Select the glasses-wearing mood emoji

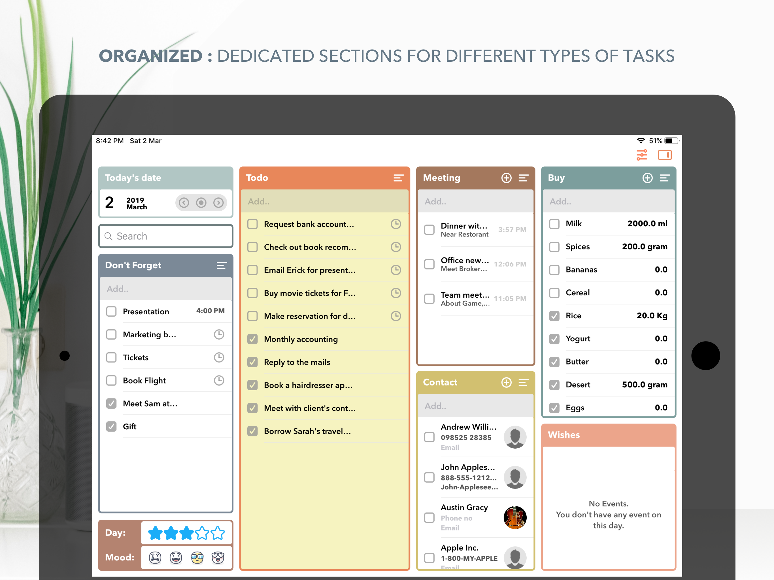[x=197, y=557]
